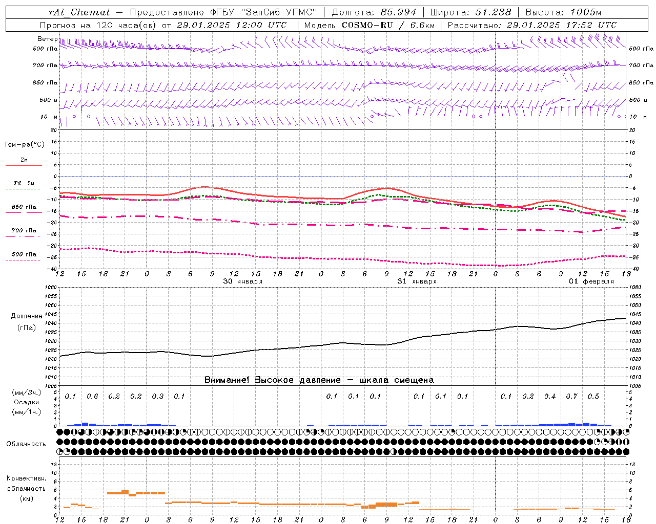
Task: Click the 1060 value on left pressure axis
Action: (x=51, y=288)
